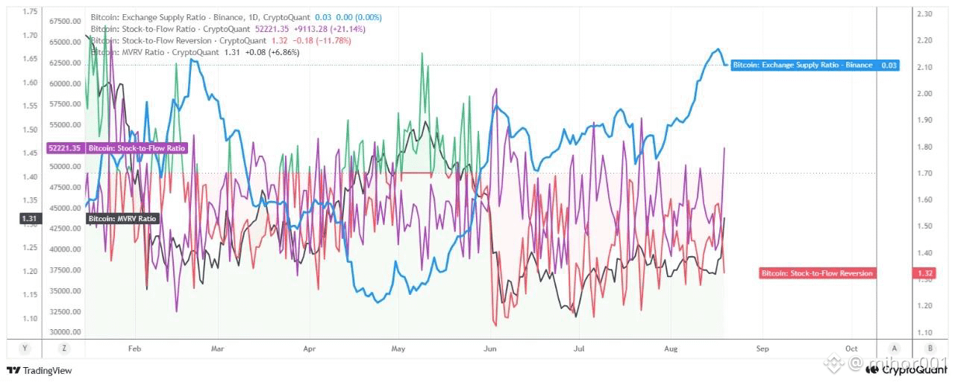Click the Jun label on time axis
The width and height of the screenshot is (955, 382).
[x=490, y=348]
